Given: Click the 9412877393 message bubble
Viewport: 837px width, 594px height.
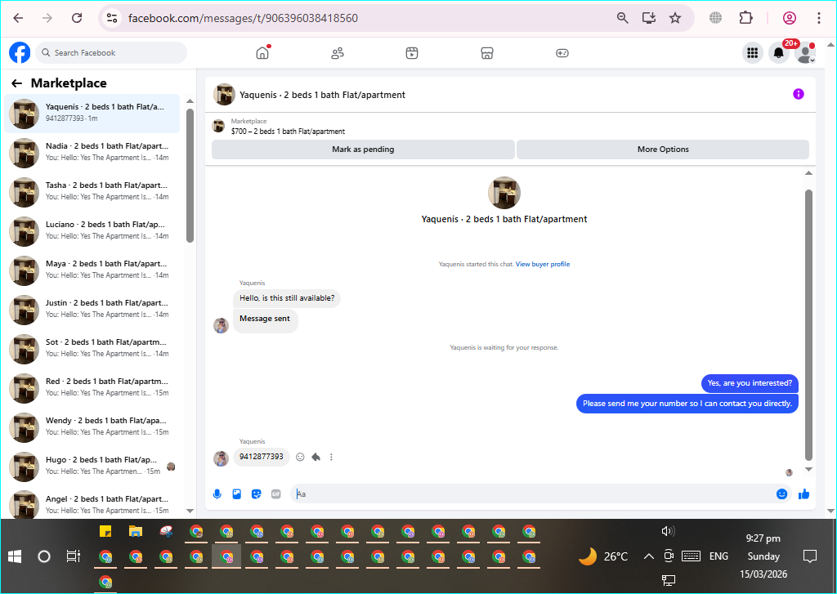Looking at the screenshot, I should click(x=262, y=457).
